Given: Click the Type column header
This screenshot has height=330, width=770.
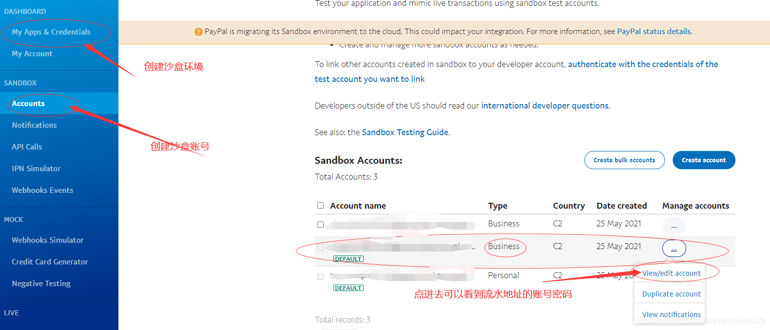Looking at the screenshot, I should (498, 206).
